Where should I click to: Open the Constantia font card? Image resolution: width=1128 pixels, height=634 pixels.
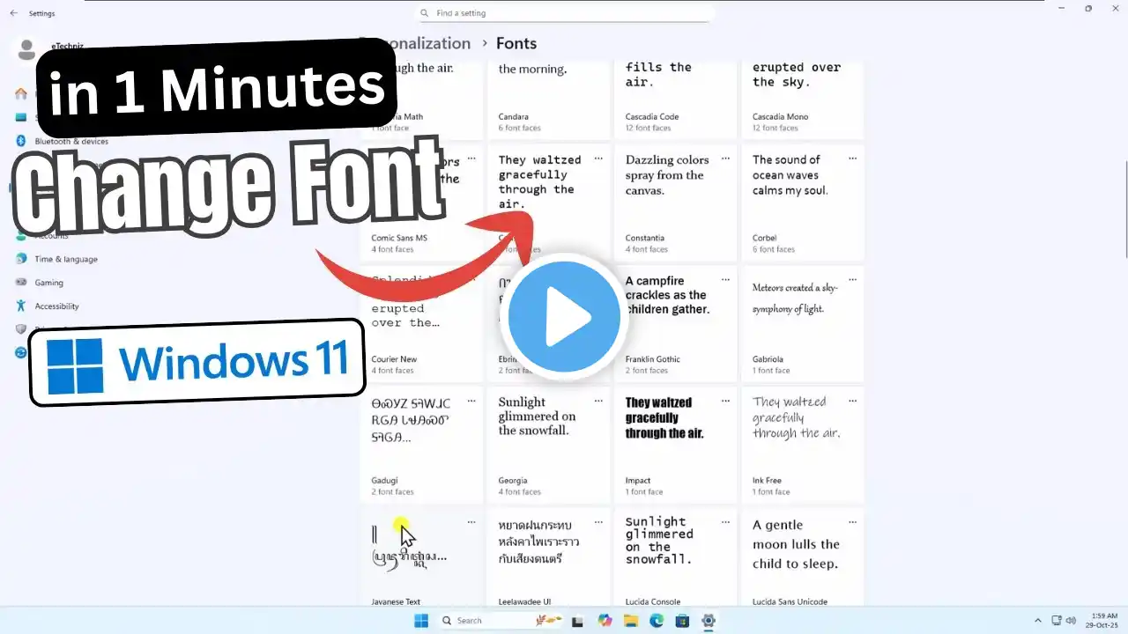[x=675, y=203]
